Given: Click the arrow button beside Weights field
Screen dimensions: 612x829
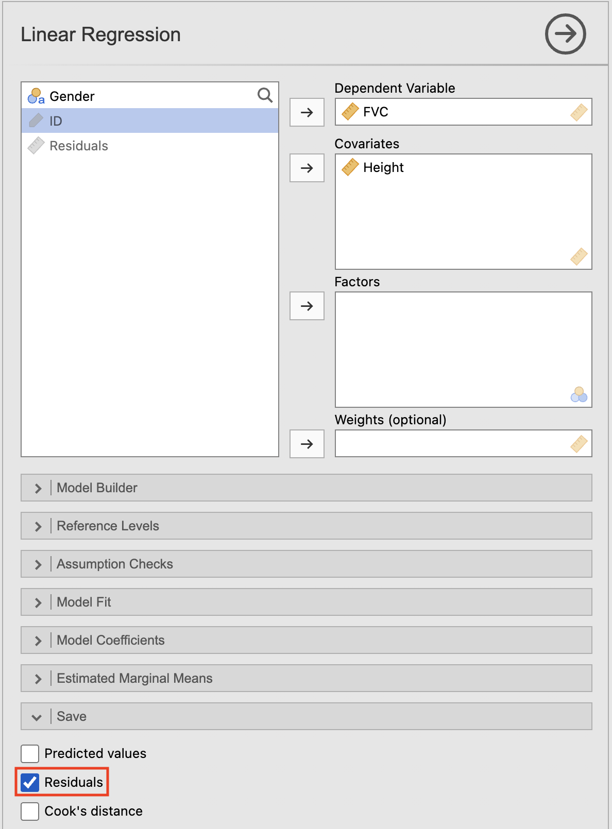Looking at the screenshot, I should 307,444.
